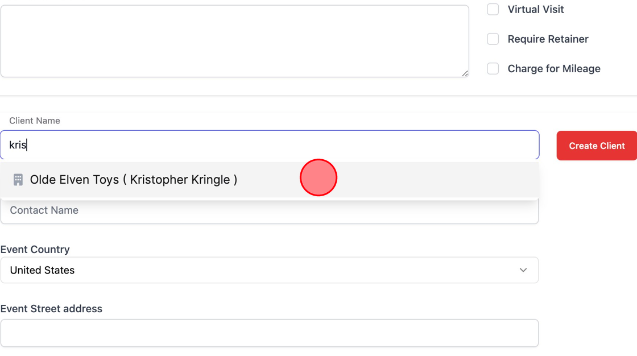Click into the Contact Name field
This screenshot has width=637, height=356.
(269, 211)
